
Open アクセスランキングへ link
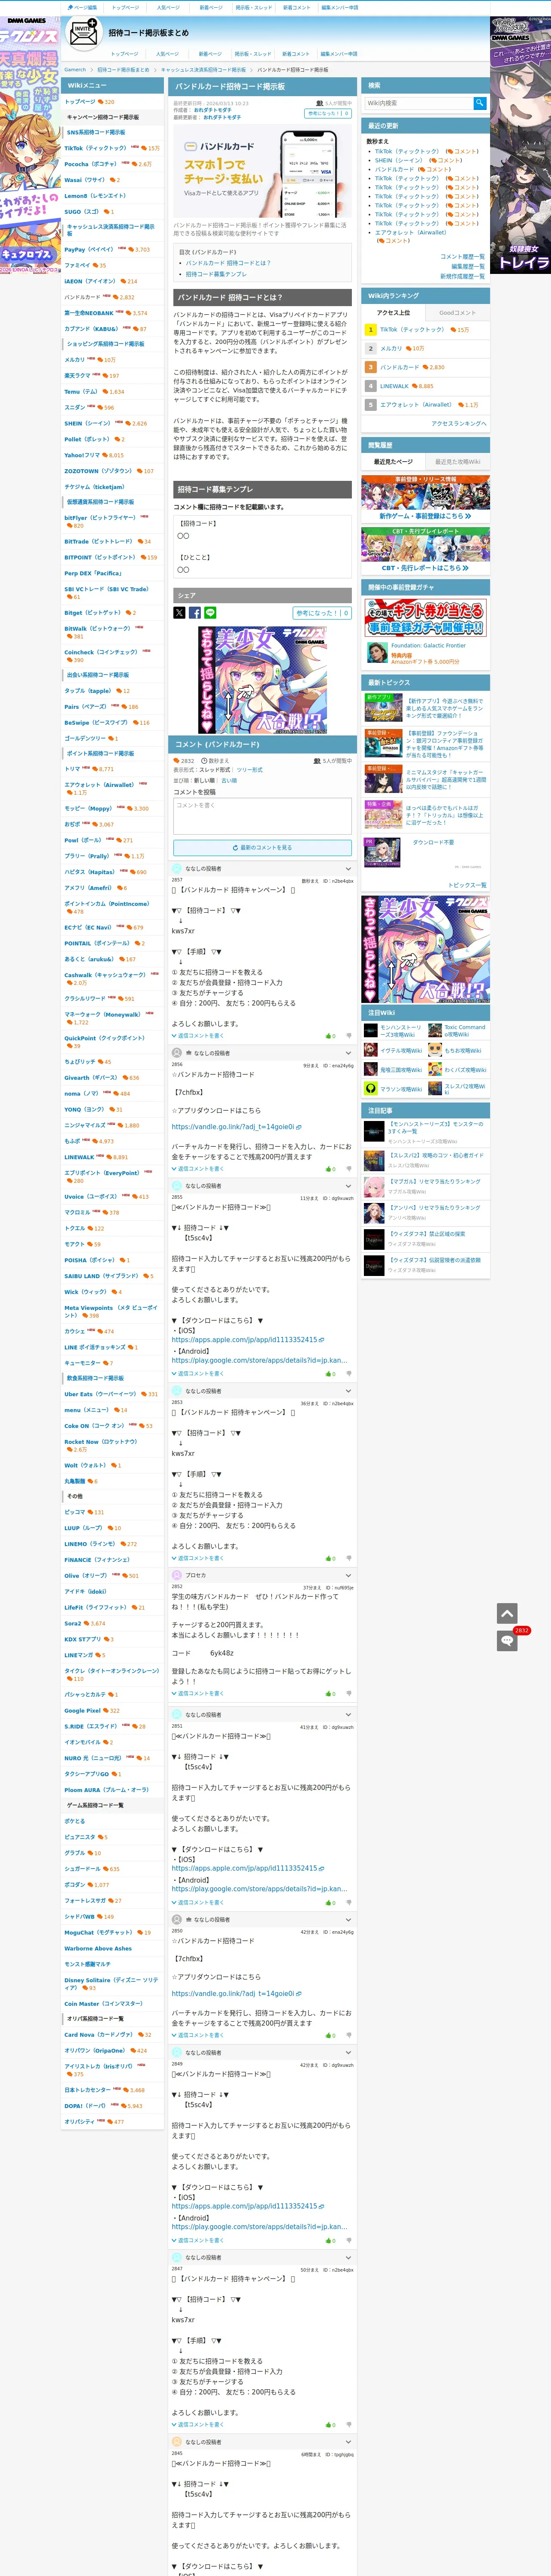tap(459, 424)
